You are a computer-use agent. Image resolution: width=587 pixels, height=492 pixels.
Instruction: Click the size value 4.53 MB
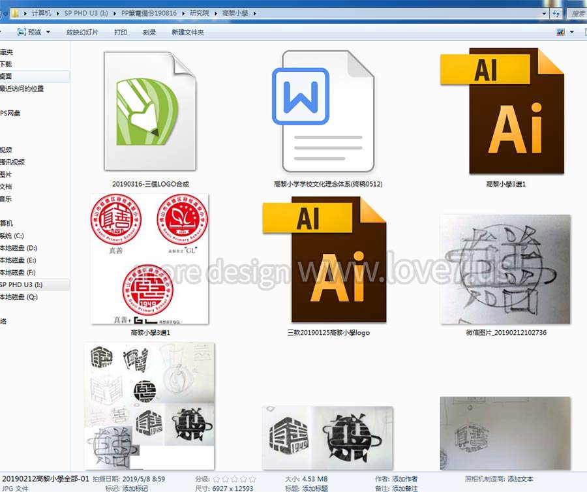[314, 479]
